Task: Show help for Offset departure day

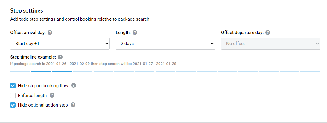Action: 268,33
